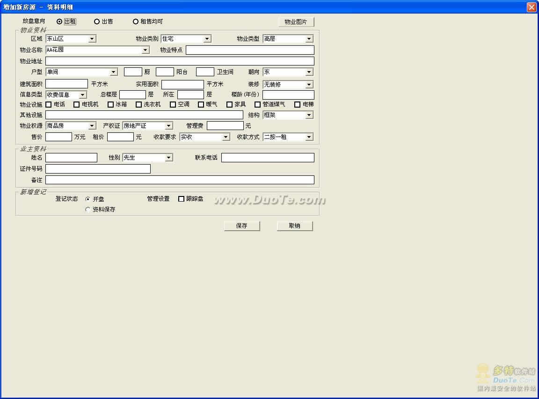Open the 物业类型 dropdown showing 高层

(x=309, y=39)
